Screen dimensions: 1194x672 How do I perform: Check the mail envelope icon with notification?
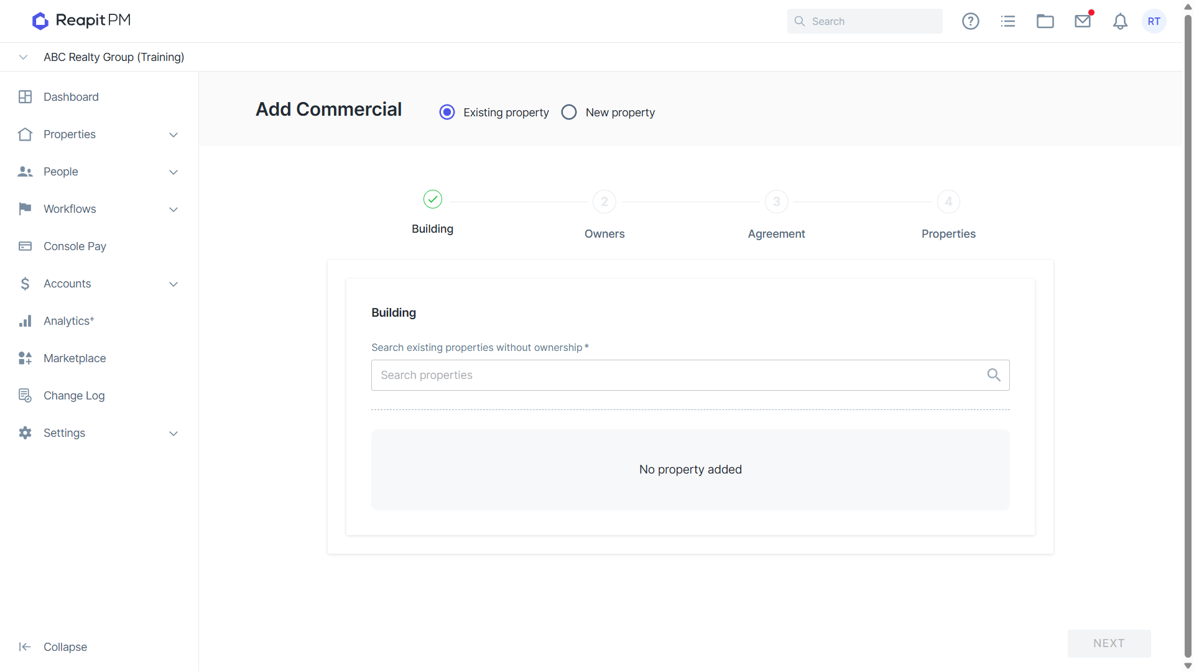pyautogui.click(x=1083, y=21)
